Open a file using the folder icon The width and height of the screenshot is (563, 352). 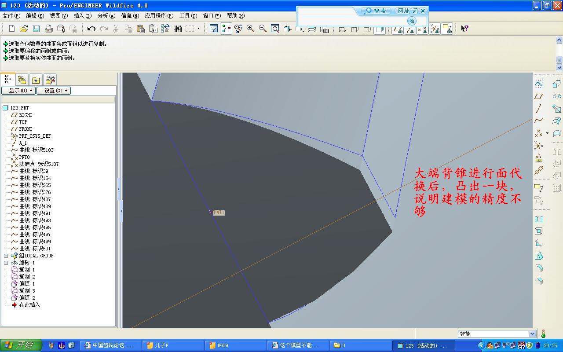click(24, 29)
